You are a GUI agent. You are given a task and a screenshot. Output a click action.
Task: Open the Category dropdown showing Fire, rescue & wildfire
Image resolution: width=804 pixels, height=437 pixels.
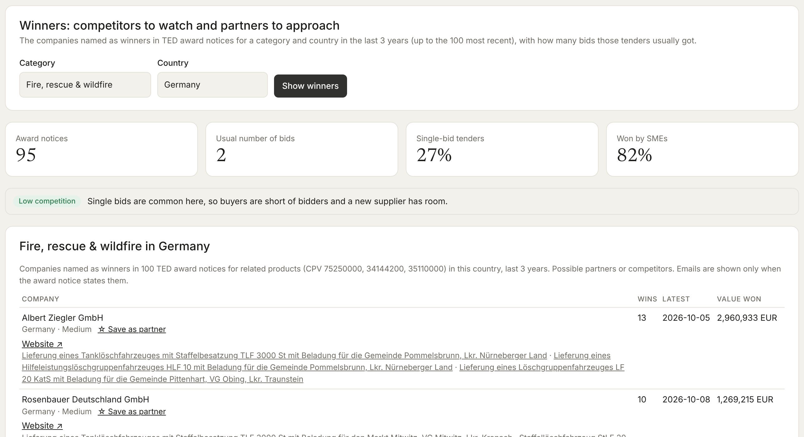click(x=85, y=85)
